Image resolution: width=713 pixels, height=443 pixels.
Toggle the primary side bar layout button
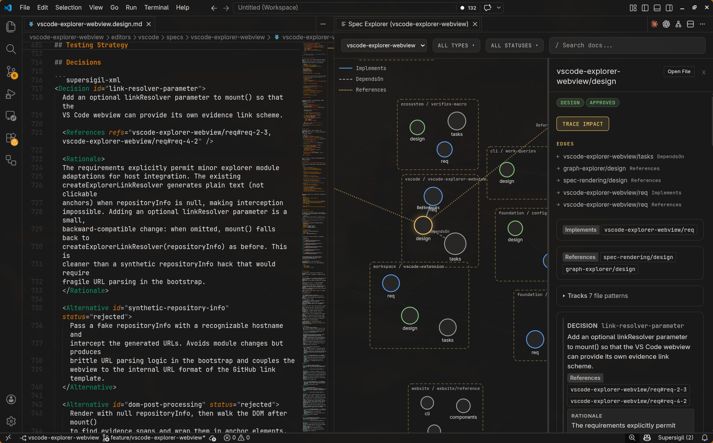click(x=645, y=8)
